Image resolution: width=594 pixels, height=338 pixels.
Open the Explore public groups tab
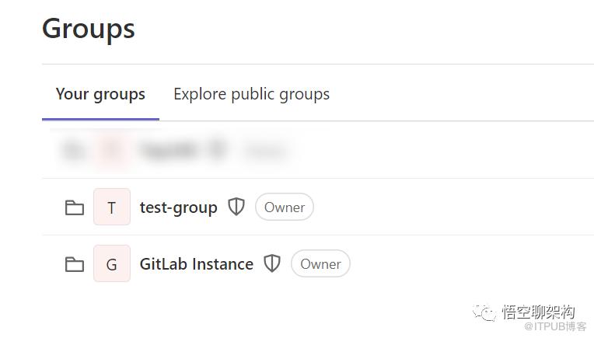(x=251, y=95)
